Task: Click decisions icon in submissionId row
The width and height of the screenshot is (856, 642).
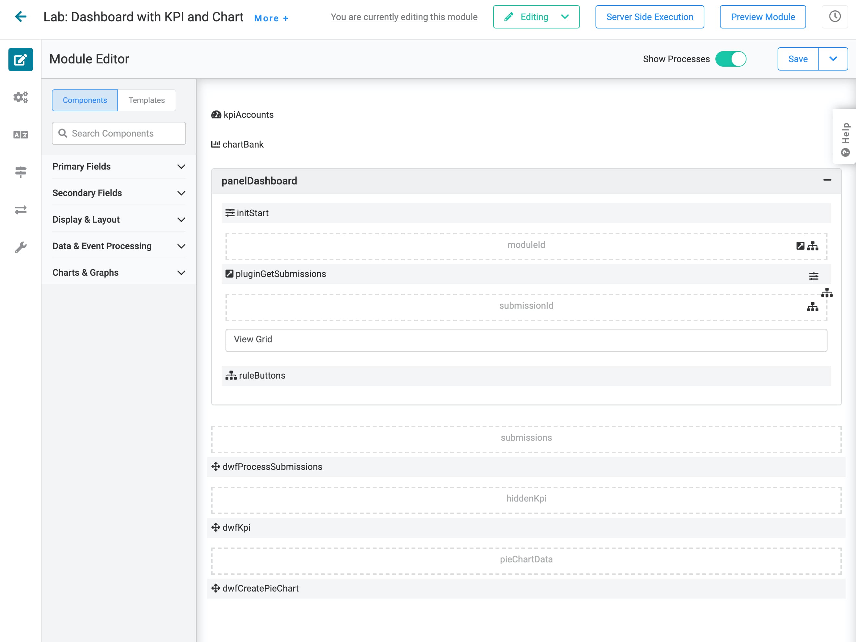Action: pyautogui.click(x=813, y=307)
